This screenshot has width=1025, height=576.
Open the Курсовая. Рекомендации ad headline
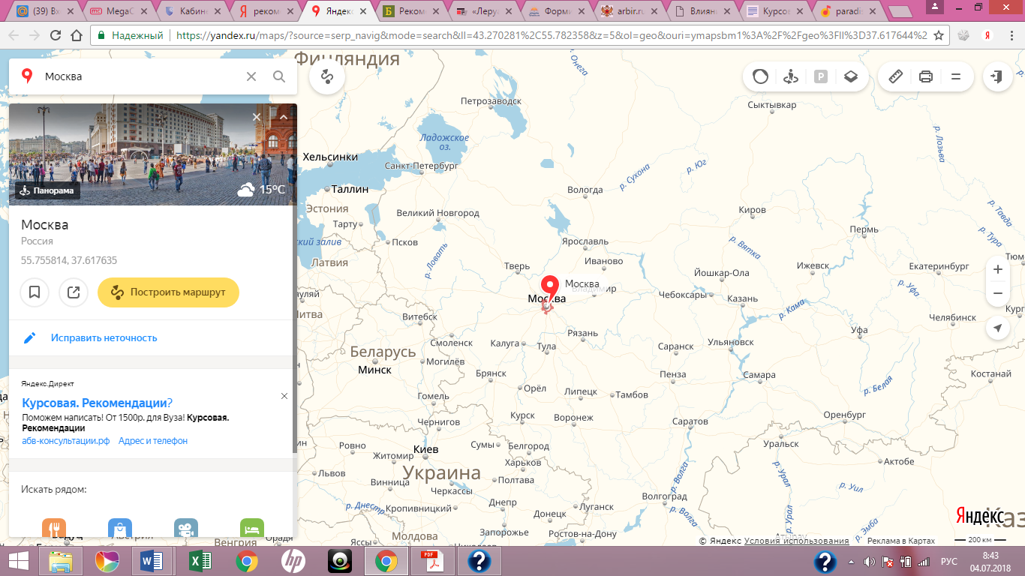98,402
